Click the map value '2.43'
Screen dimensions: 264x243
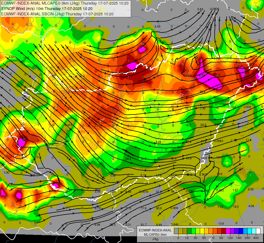coord(157,26)
